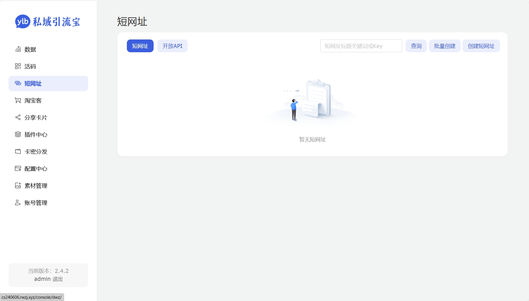Click the QR grid icon beside 活码
The width and height of the screenshot is (529, 301).
(x=18, y=66)
